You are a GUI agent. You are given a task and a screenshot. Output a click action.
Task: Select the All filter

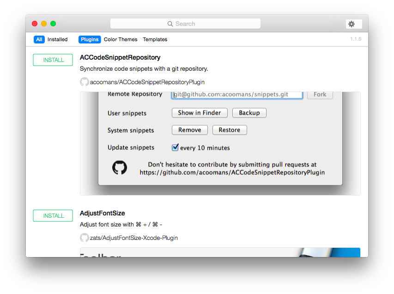pyautogui.click(x=39, y=39)
